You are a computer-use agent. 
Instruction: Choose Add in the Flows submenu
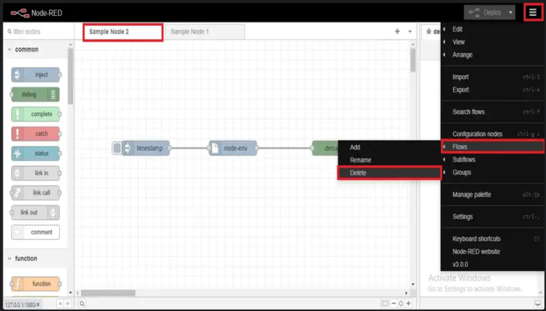tap(390, 147)
